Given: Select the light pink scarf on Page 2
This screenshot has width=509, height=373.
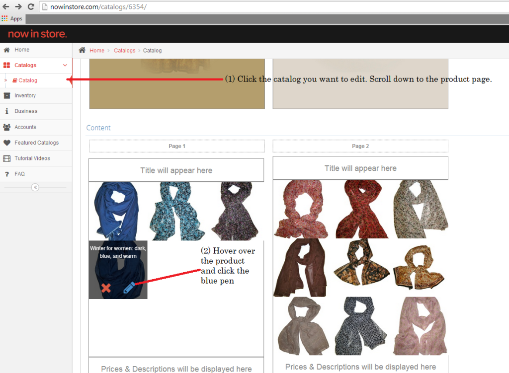Looking at the screenshot, I should click(x=420, y=326).
